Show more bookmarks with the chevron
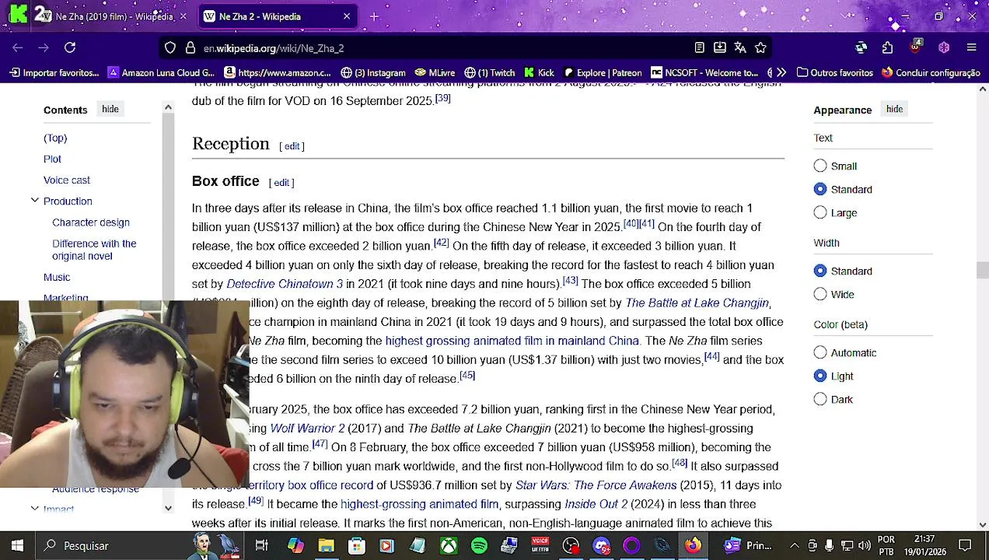Image resolution: width=989 pixels, height=560 pixels. pyautogui.click(x=781, y=72)
